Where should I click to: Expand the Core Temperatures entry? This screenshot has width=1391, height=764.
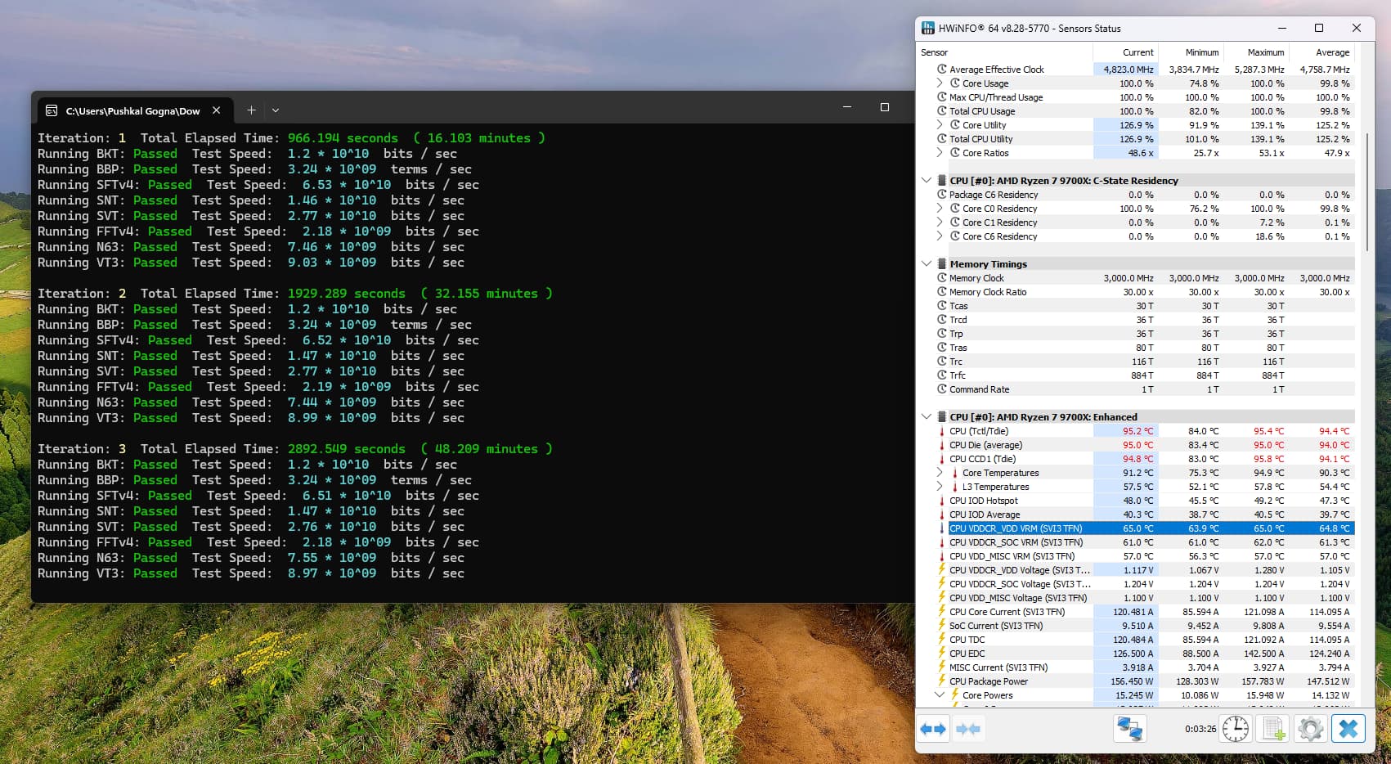coord(940,473)
